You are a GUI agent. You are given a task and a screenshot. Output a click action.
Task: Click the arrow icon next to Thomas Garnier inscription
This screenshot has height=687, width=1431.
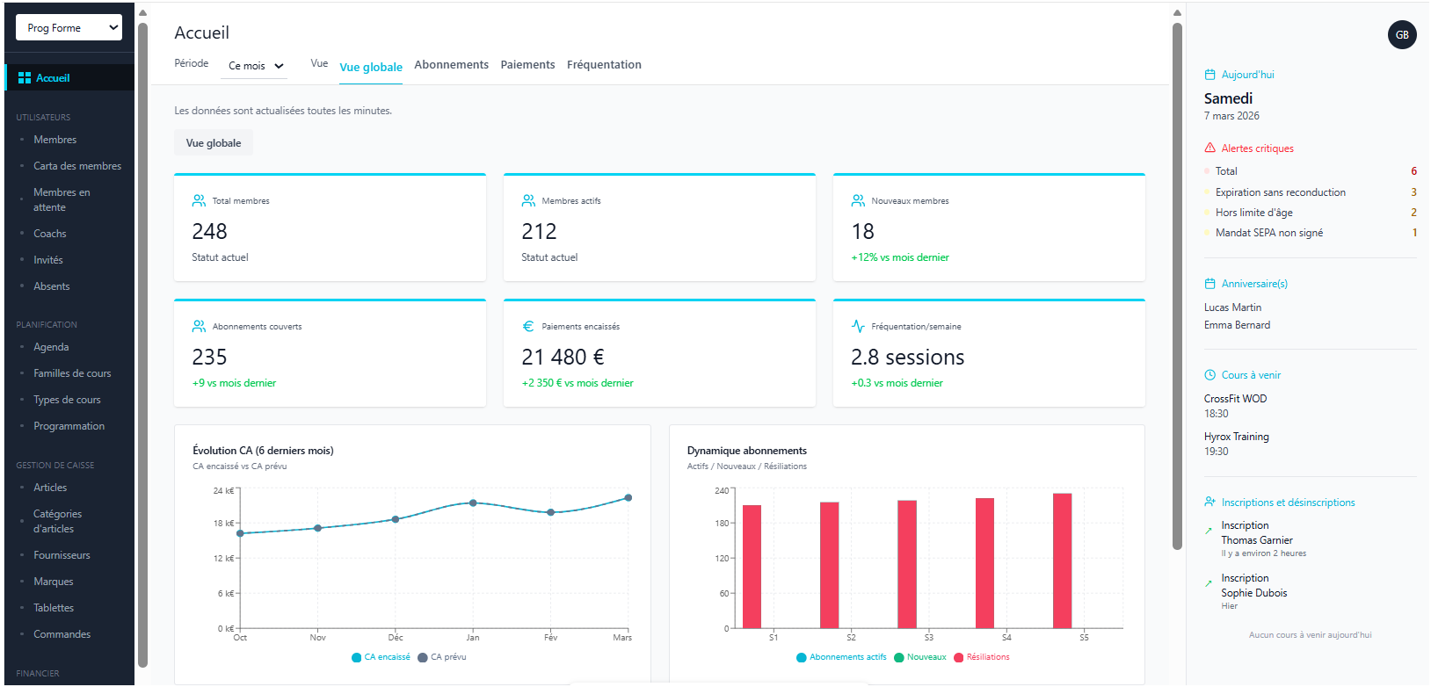point(1209,531)
